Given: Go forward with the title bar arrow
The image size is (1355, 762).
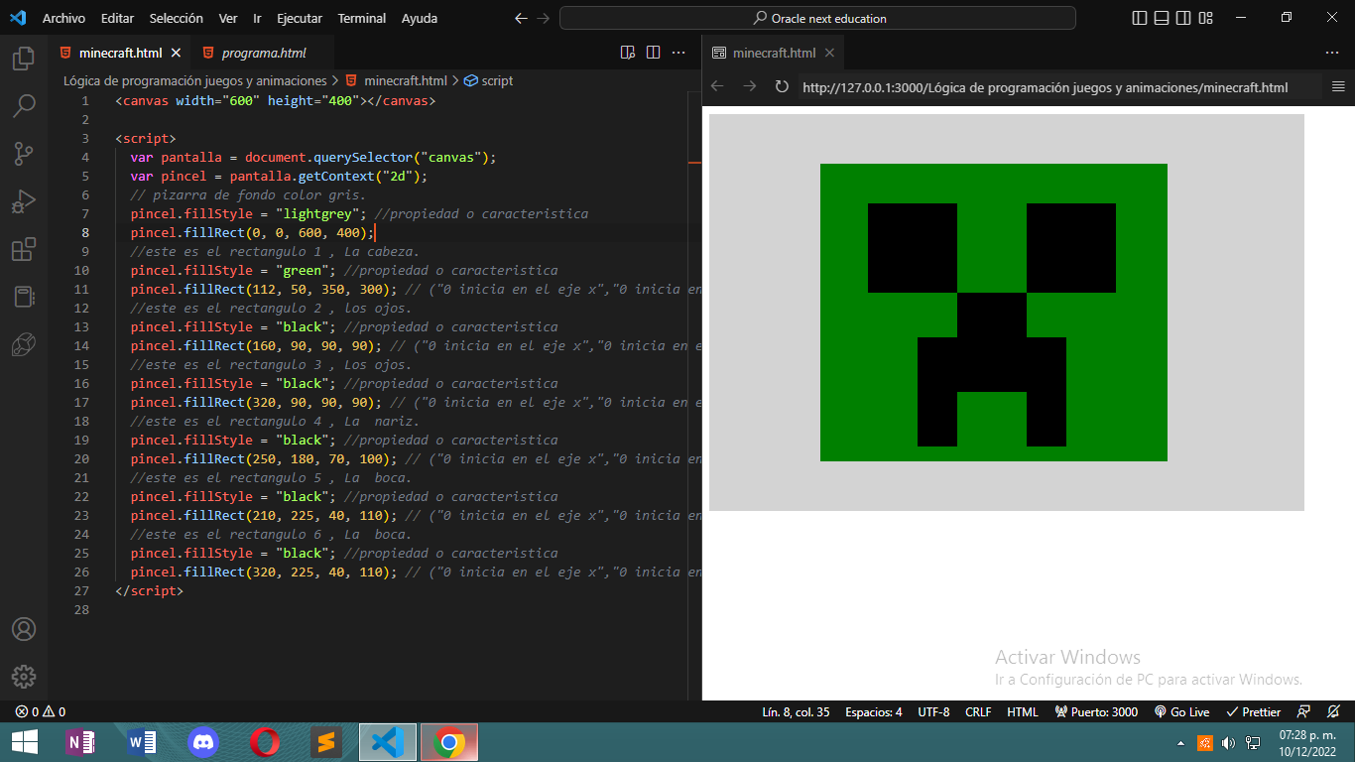Looking at the screenshot, I should click(543, 18).
